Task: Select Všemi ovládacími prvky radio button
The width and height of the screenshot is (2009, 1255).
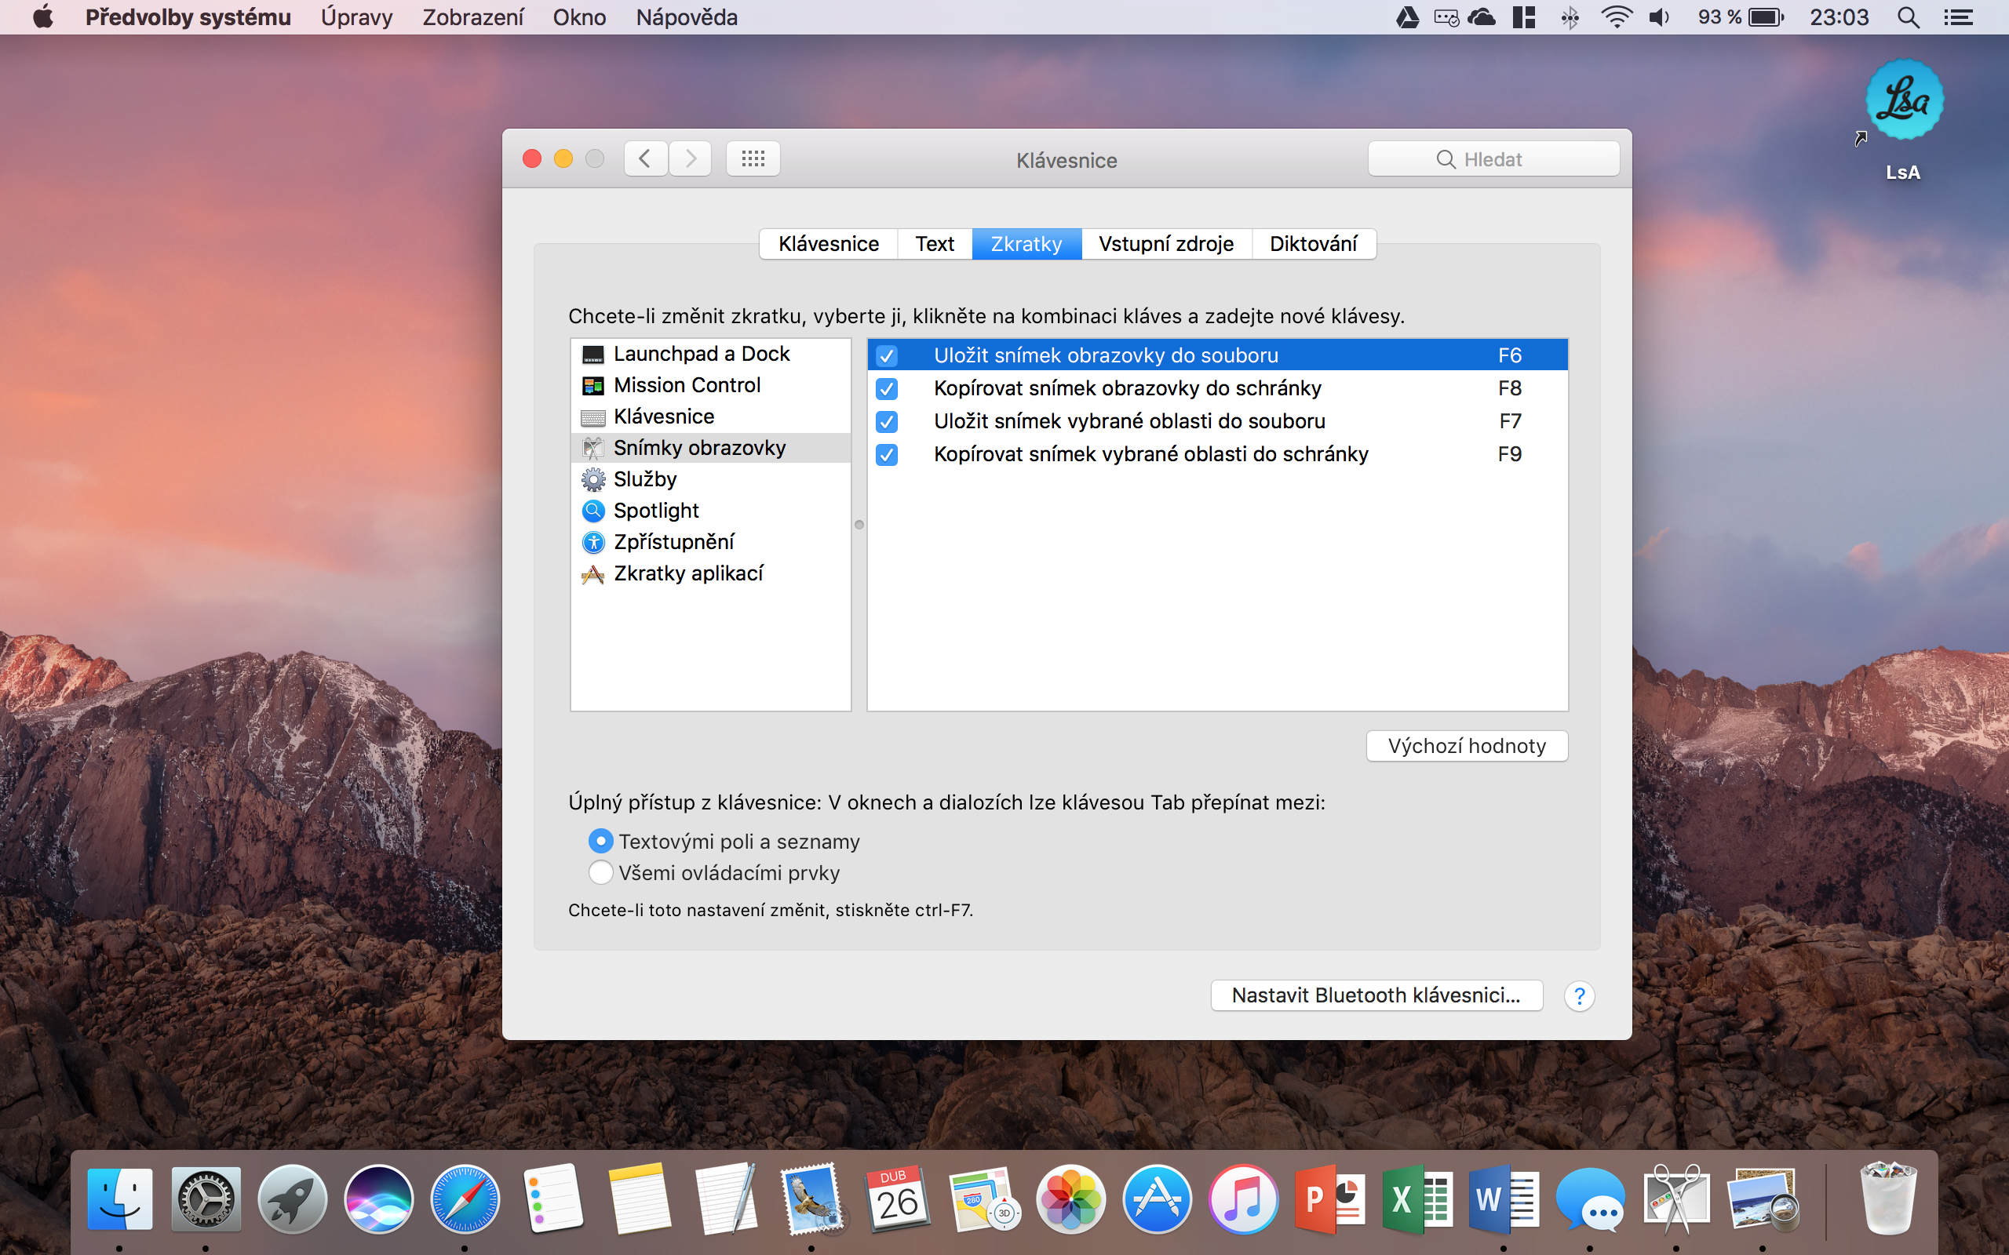Action: point(600,872)
